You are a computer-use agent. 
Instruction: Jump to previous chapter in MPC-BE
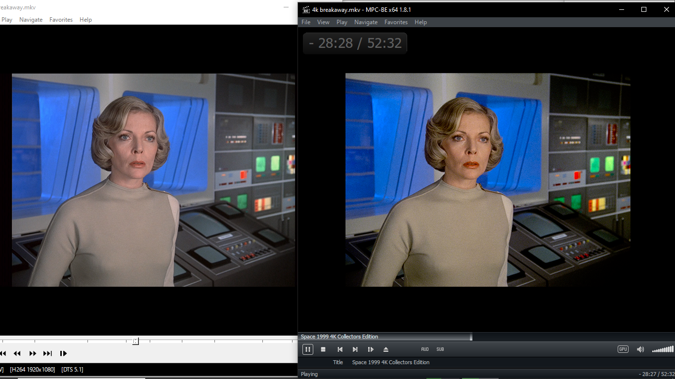click(x=340, y=349)
